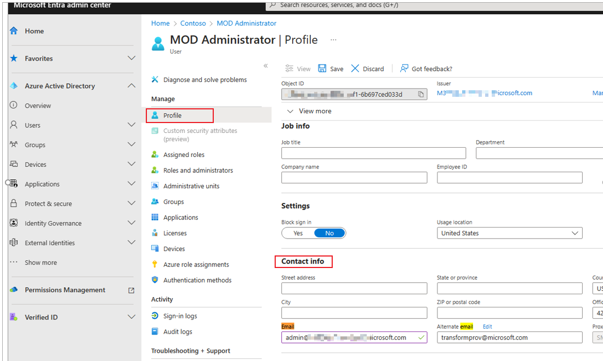Click the Sign-in logs icon

tap(155, 316)
